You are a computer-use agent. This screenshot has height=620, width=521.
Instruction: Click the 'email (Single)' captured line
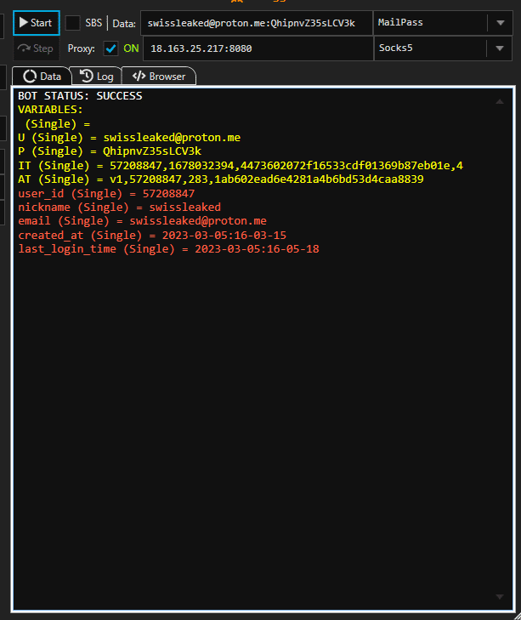pos(142,221)
